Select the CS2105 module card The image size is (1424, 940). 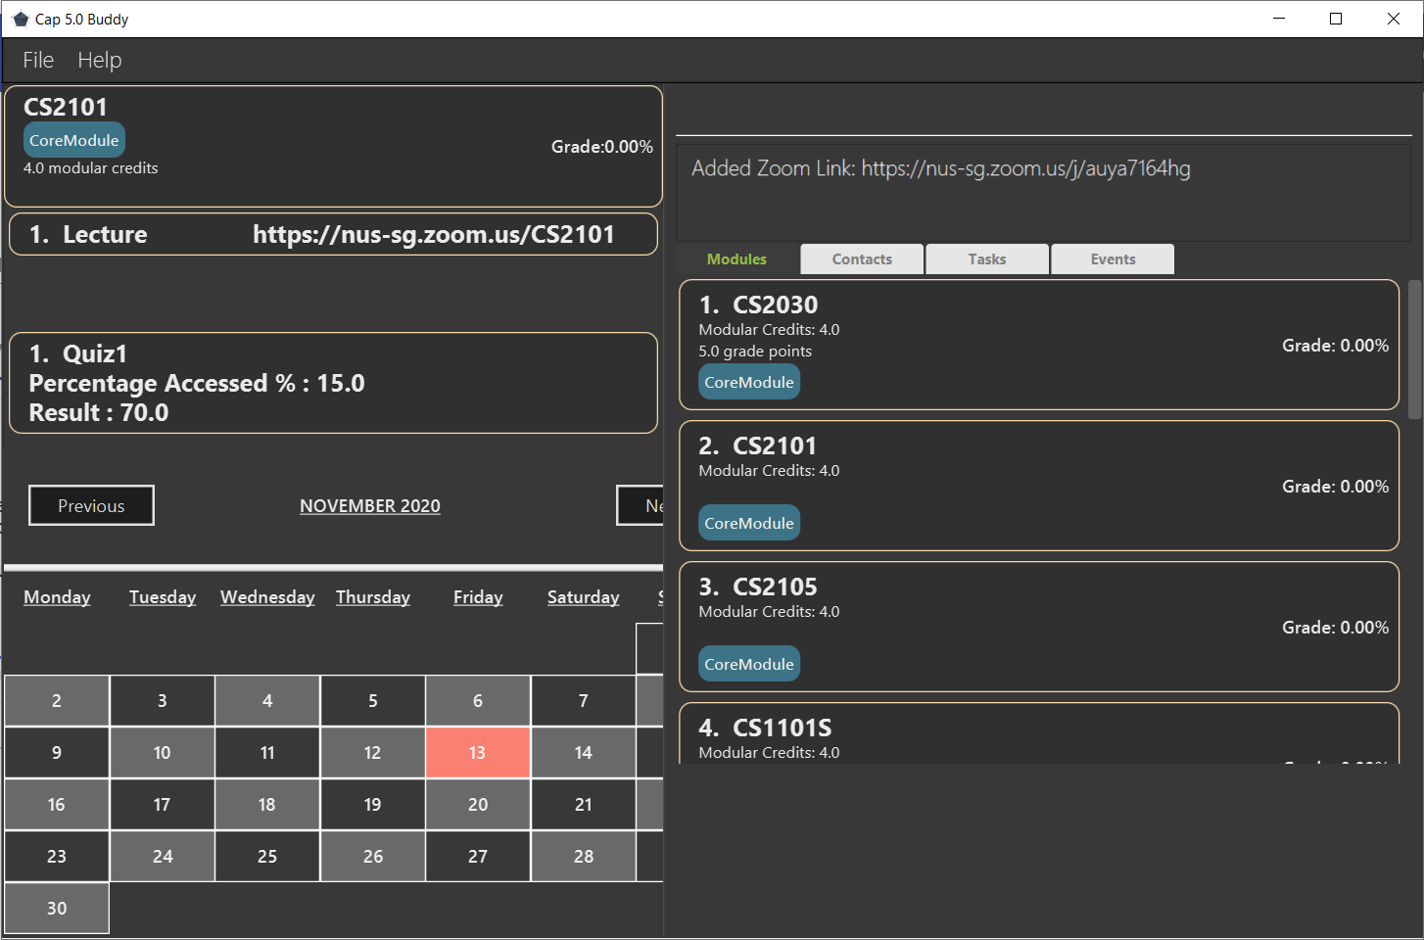(x=1039, y=627)
